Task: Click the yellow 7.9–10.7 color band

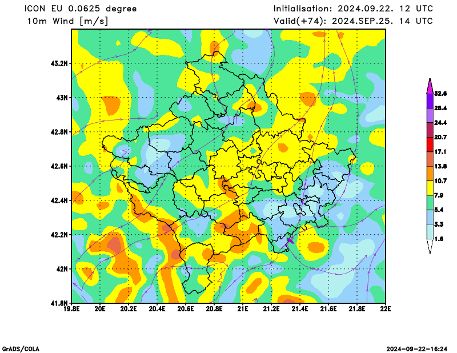Action: click(430, 188)
